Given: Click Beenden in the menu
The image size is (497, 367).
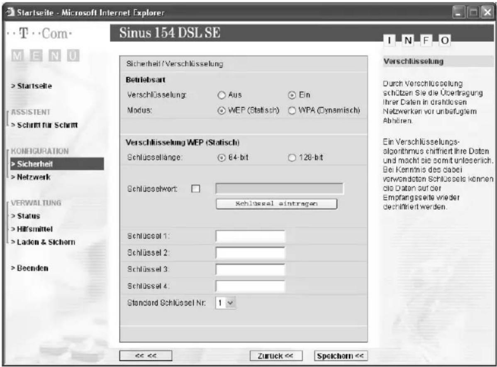Looking at the screenshot, I should pos(30,268).
